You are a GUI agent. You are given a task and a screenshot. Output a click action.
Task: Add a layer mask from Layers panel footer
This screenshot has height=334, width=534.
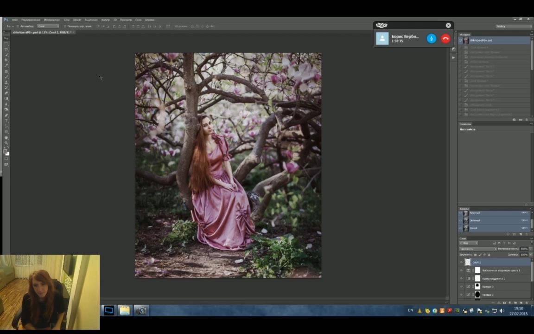point(504,302)
